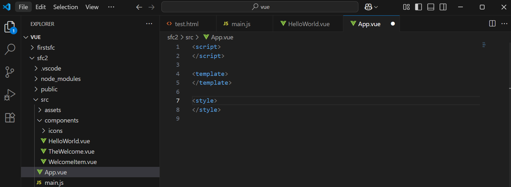Toggle the primary side bar visibility
Viewport: 511px width, 187px height.
[418, 7]
